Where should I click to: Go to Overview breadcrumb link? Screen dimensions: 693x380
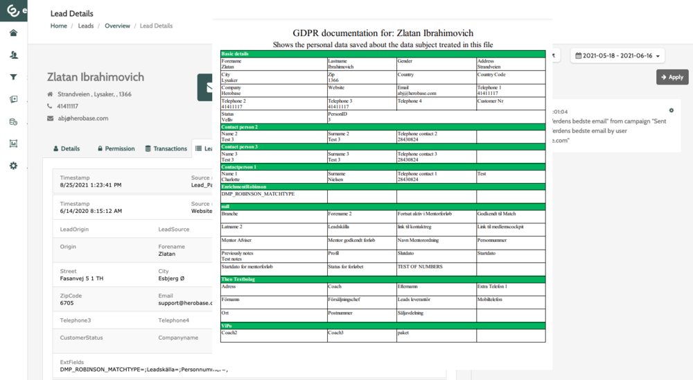coord(117,26)
